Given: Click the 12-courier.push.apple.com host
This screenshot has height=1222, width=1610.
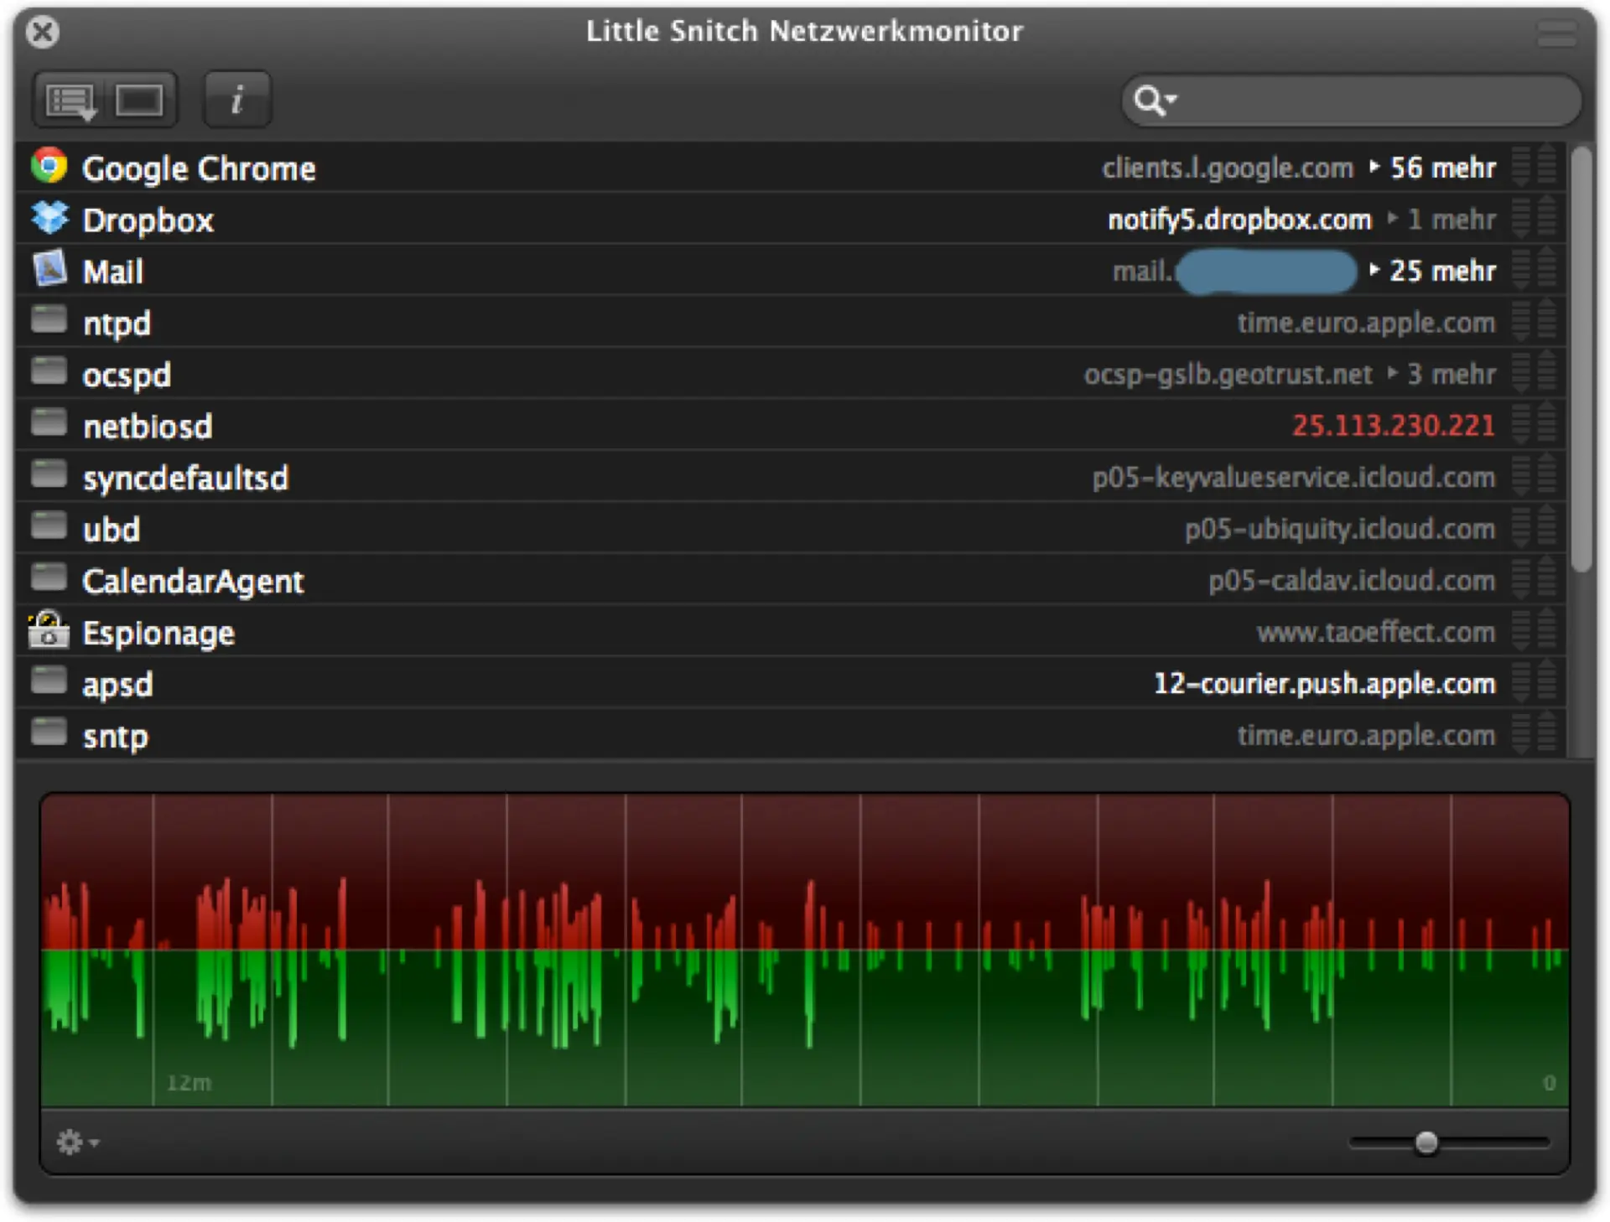Looking at the screenshot, I should tap(1324, 684).
